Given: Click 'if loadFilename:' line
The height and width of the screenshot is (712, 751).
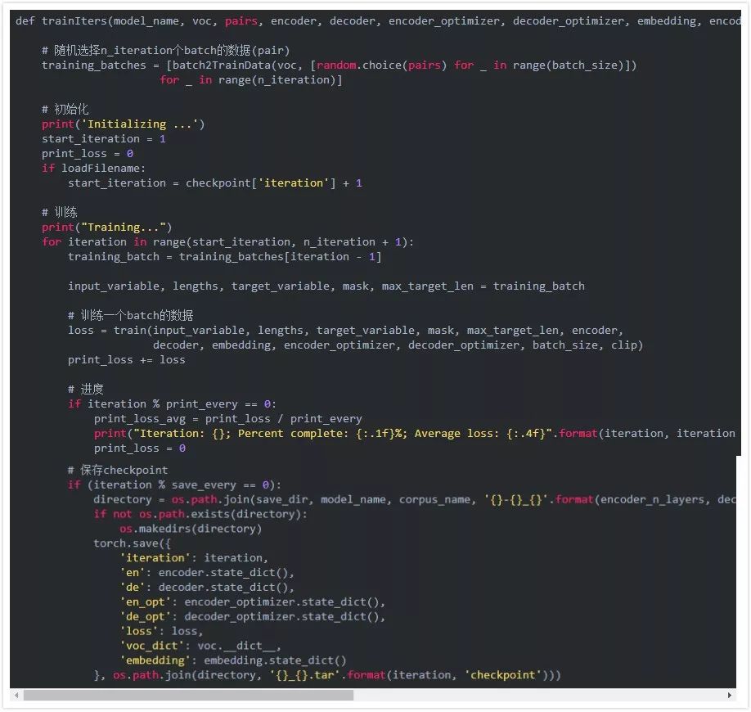Looking at the screenshot, I should 93,168.
